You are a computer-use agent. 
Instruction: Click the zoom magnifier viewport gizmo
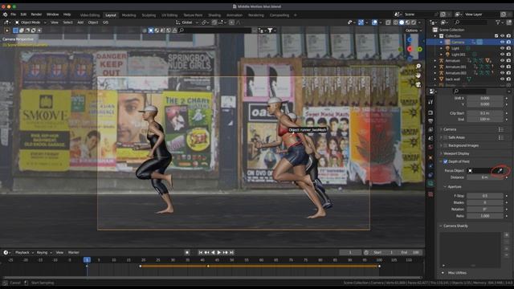tap(418, 66)
